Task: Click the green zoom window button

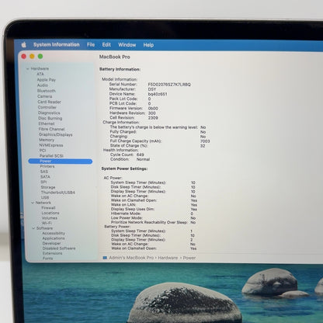Action: pyautogui.click(x=40, y=56)
